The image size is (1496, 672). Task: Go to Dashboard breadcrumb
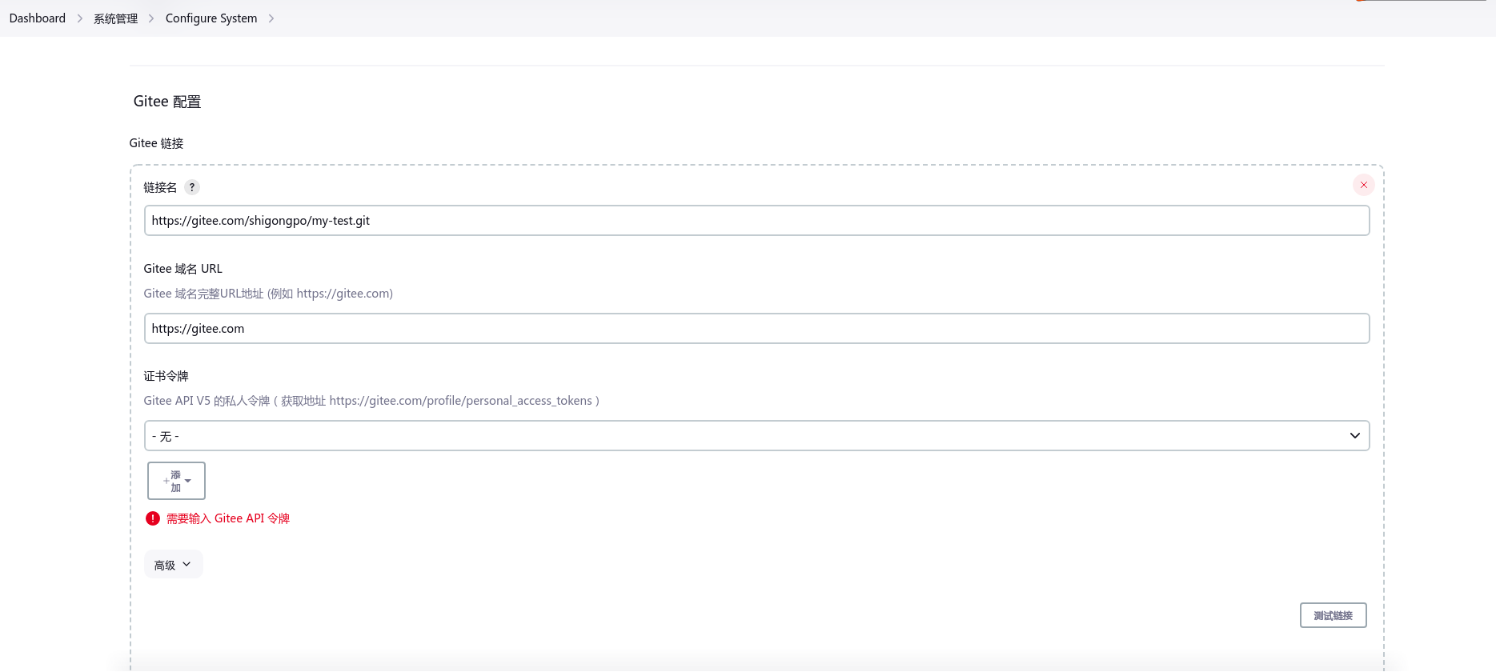(38, 18)
